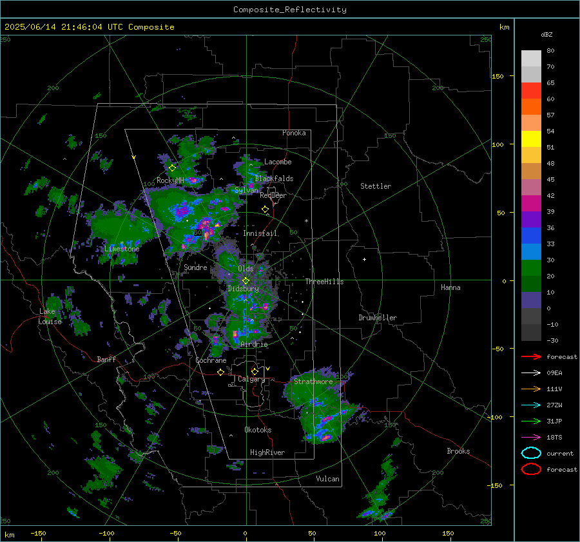
Task: Click the Composite_Reflectivity title
Action: tap(289, 10)
